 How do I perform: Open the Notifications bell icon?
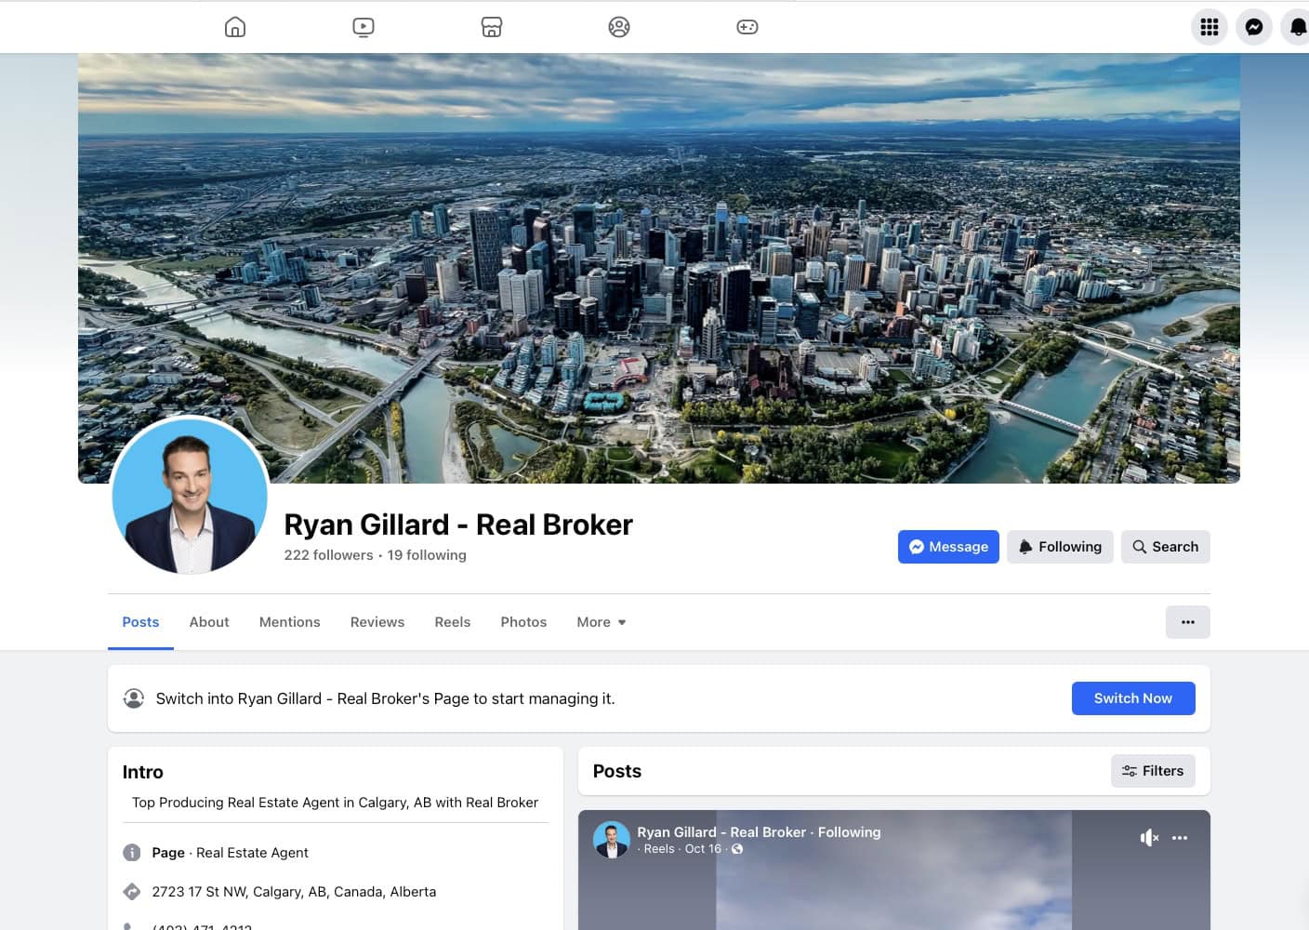pos(1297,27)
